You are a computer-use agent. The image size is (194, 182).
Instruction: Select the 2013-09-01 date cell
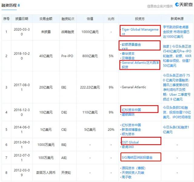(22, 145)
